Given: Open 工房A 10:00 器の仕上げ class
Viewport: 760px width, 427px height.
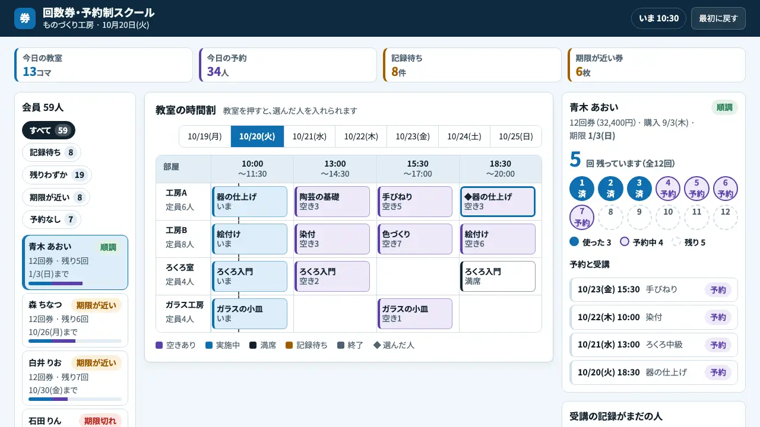Looking at the screenshot, I should (250, 202).
